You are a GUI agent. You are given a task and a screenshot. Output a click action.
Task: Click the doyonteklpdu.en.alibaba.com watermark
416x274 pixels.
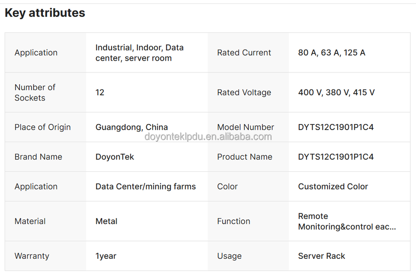click(x=208, y=137)
